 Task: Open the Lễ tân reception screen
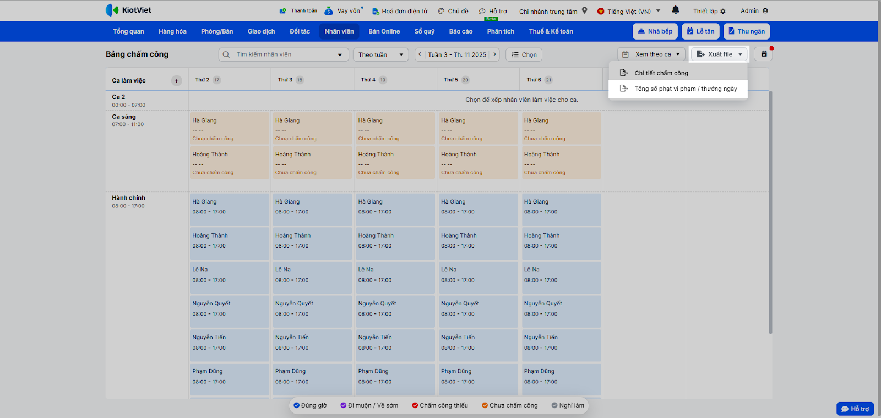(x=701, y=31)
